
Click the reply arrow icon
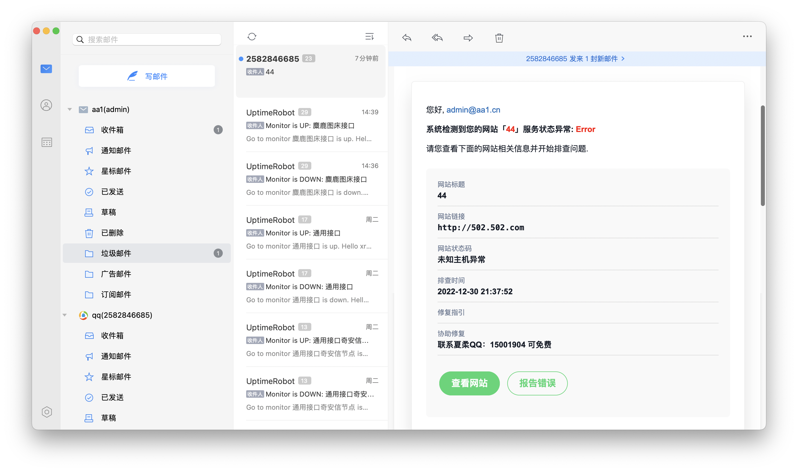(x=407, y=38)
